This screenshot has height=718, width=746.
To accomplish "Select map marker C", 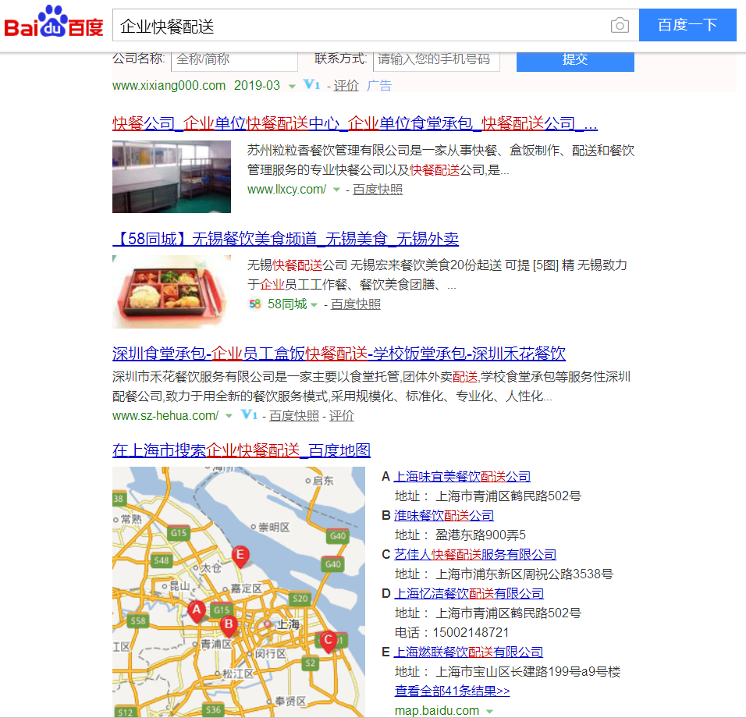I will (x=329, y=641).
